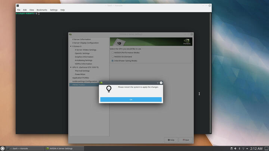
Task: Select X Server XVideo Settings item
Action: 86,50
